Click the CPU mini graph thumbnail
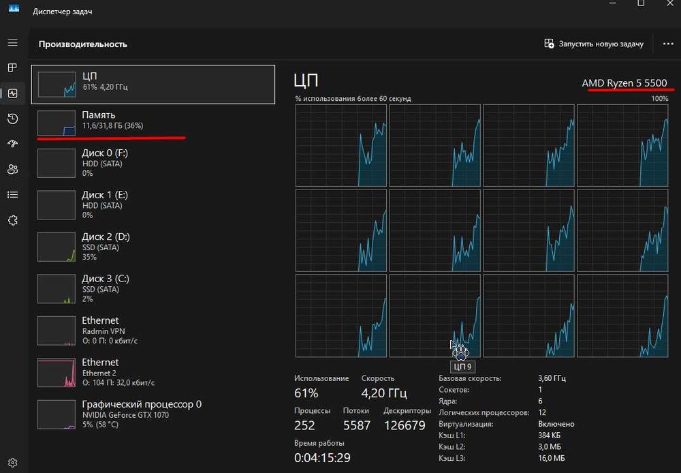681x473 pixels. click(57, 85)
